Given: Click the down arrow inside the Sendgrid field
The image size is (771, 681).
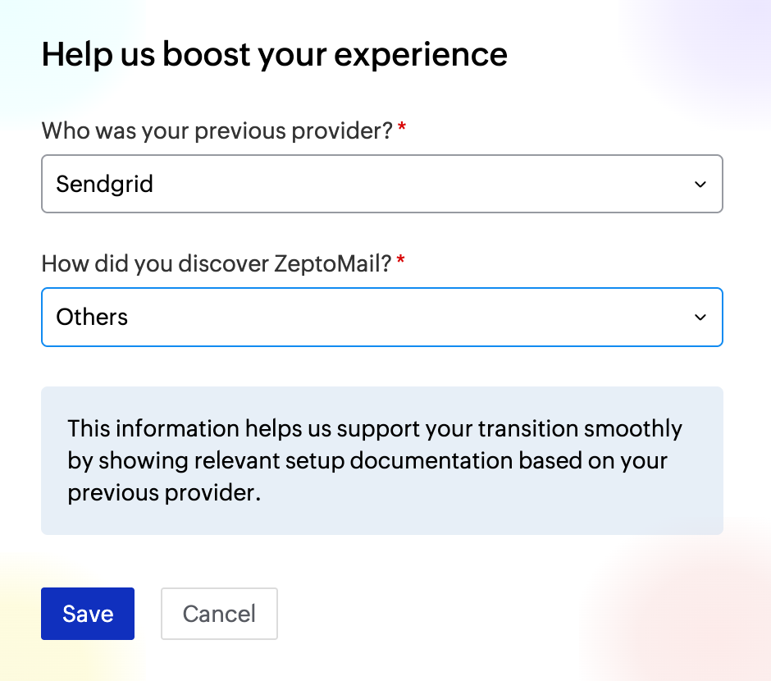Looking at the screenshot, I should pos(700,184).
